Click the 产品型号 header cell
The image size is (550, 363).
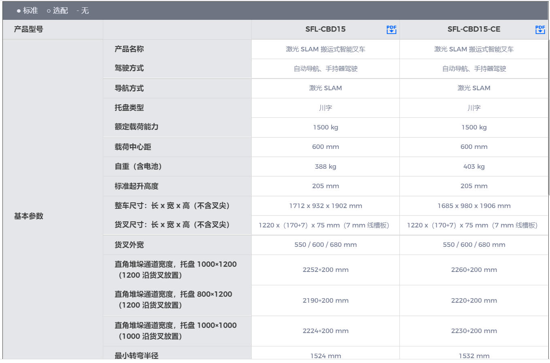click(x=28, y=29)
